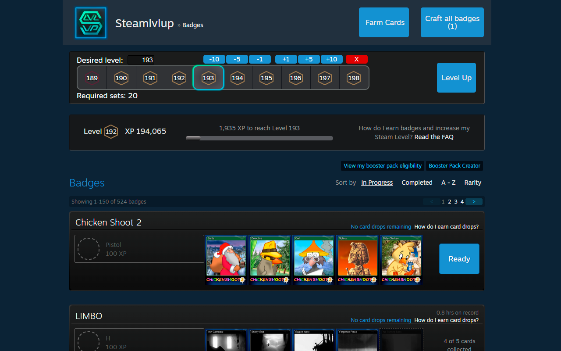Click the Level 192 hexagon badge icon
This screenshot has width=561, height=351.
pos(110,131)
